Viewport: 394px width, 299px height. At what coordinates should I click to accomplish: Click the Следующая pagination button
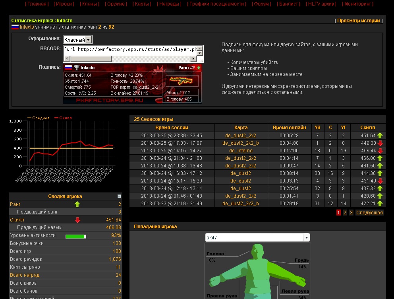[x=369, y=213]
